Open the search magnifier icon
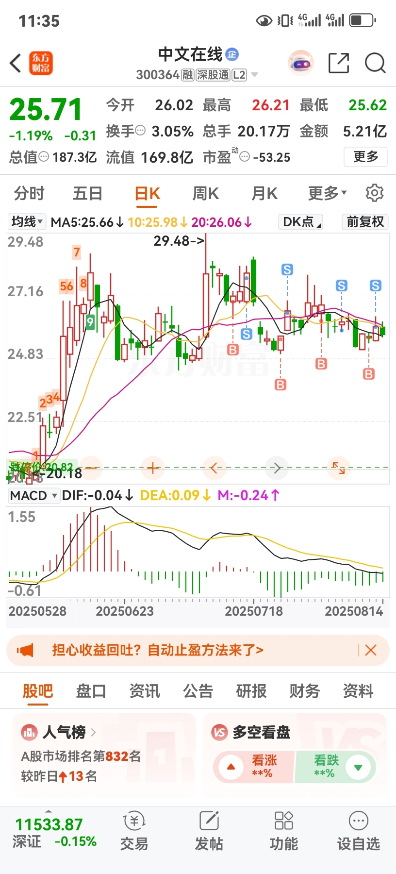The image size is (396, 874). point(375,63)
